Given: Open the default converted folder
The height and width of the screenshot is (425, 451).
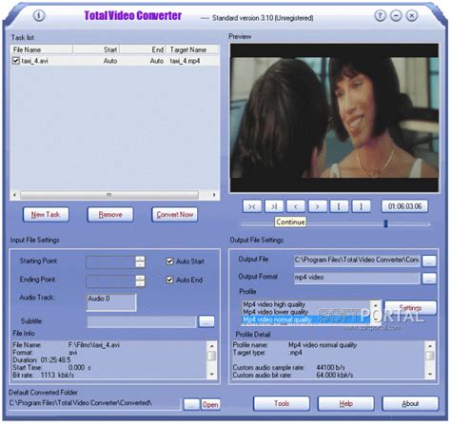Looking at the screenshot, I should pos(210,404).
